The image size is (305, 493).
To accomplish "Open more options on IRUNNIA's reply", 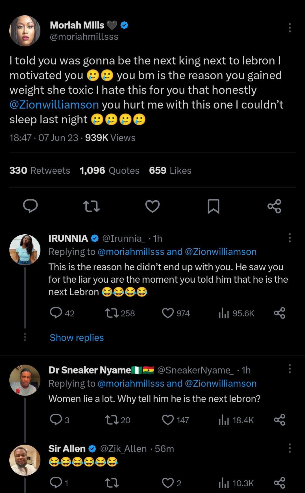I will [289, 238].
